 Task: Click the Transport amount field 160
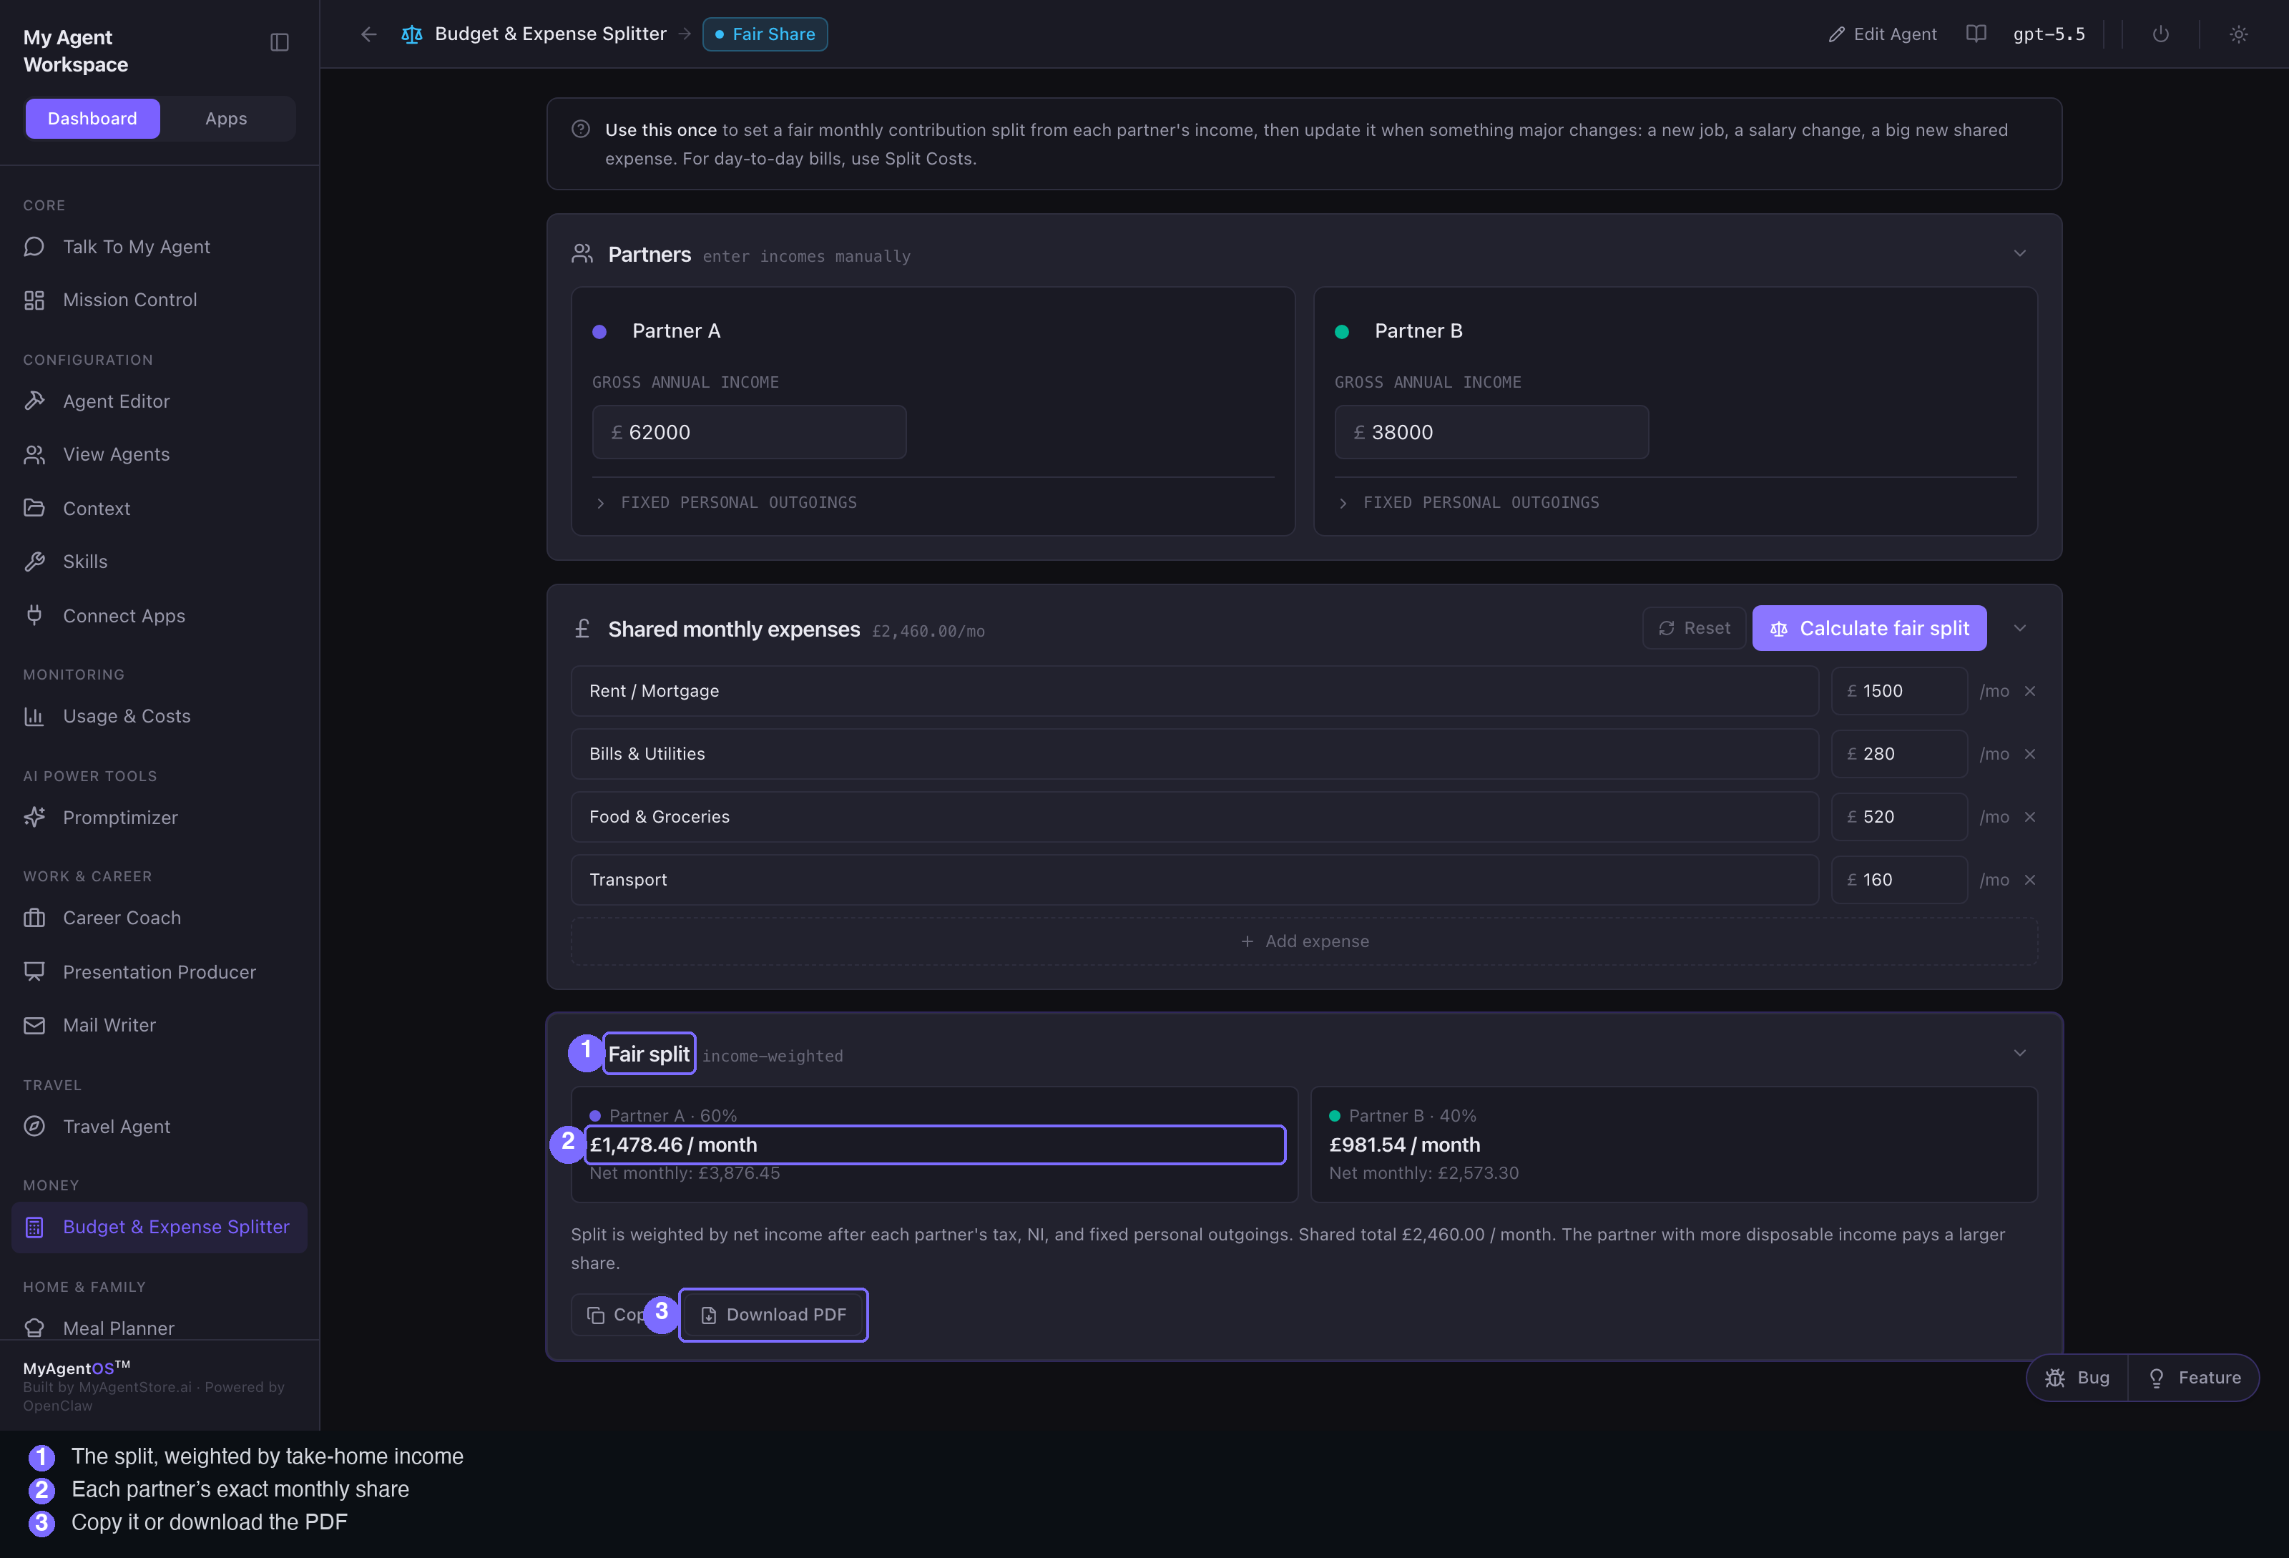pos(1899,881)
